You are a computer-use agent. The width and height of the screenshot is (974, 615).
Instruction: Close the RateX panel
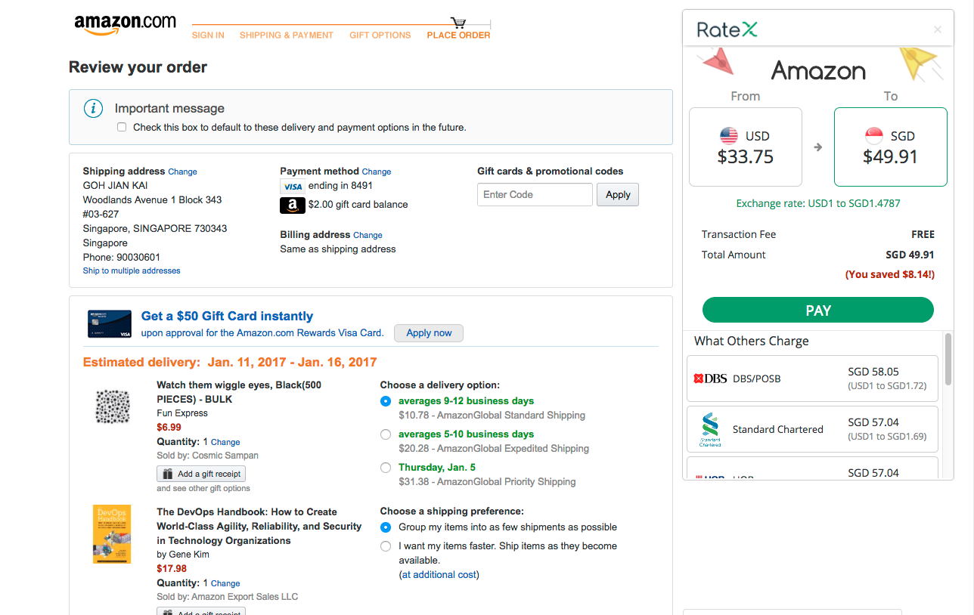click(937, 30)
